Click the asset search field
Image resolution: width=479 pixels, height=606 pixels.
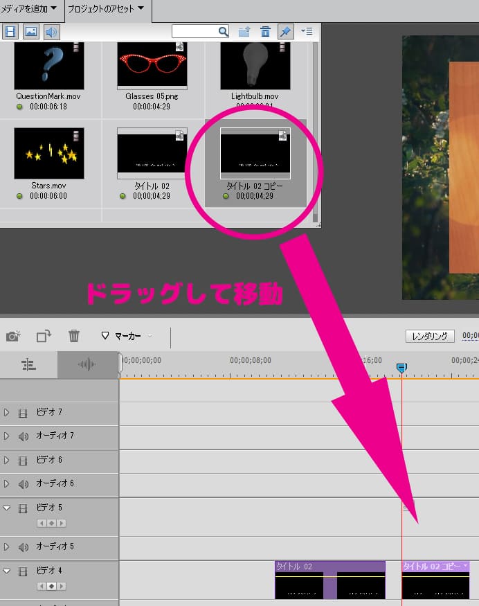coord(195,32)
